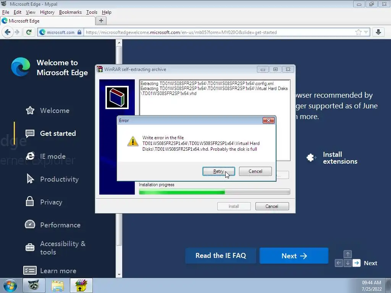Open the Help menu
Screen dimensions: 391x293
click(107, 12)
